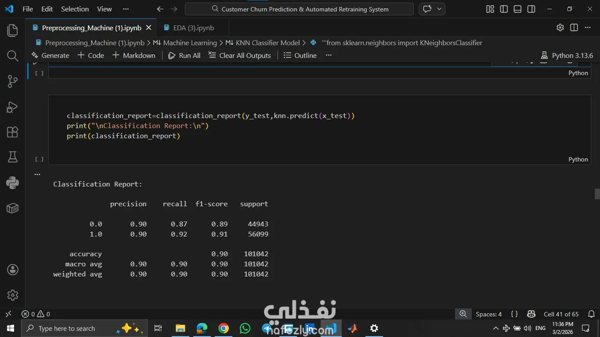600x337 pixels.
Task: Open the Source Control view
Action: click(12, 81)
